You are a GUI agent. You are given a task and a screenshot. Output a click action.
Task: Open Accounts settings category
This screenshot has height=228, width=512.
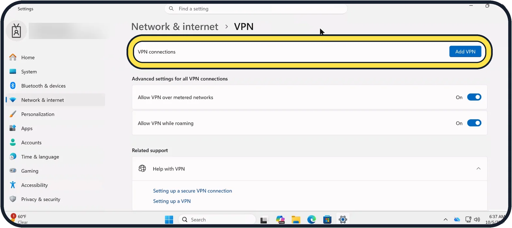pos(56,142)
